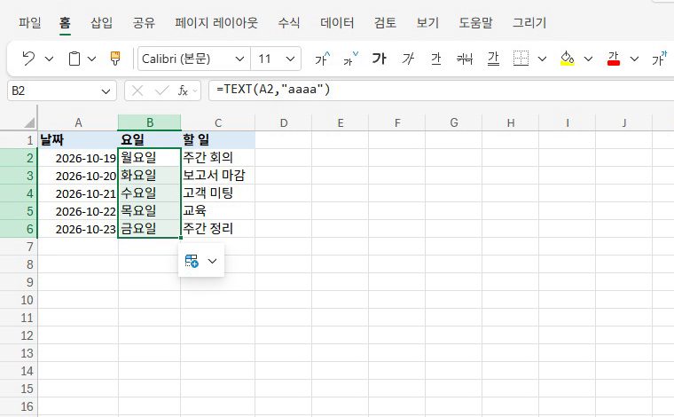Open the 데이터 tab
This screenshot has width=674, height=417.
337,22
